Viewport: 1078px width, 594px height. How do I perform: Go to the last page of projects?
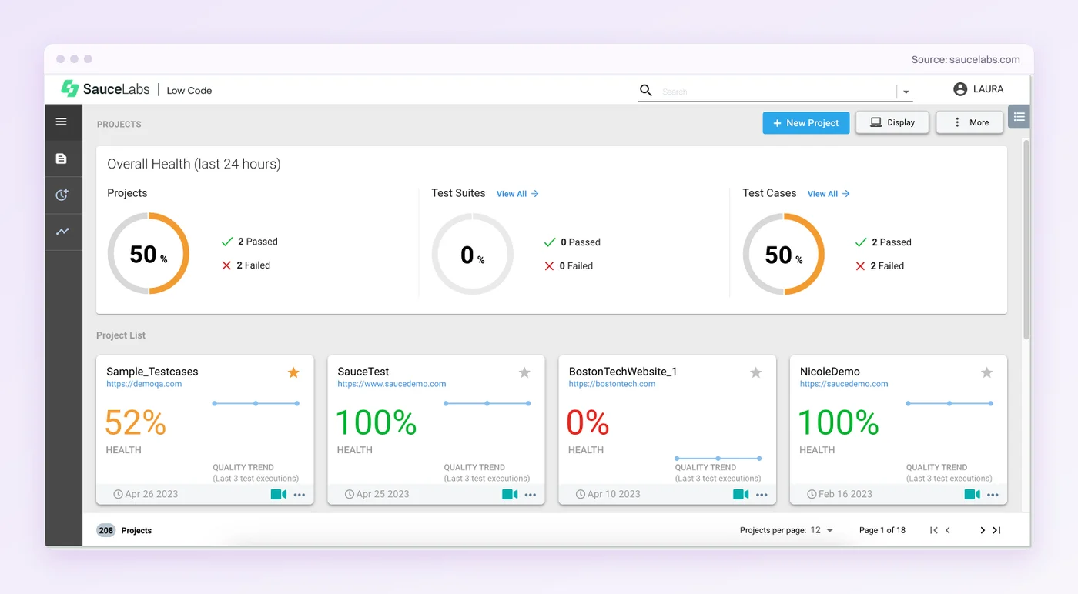pos(996,530)
